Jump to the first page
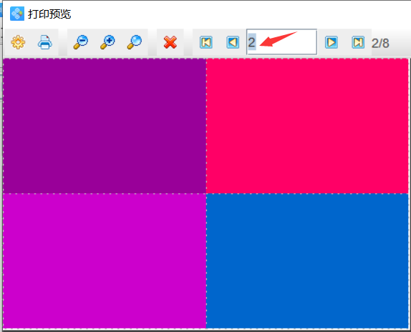 click(x=206, y=42)
